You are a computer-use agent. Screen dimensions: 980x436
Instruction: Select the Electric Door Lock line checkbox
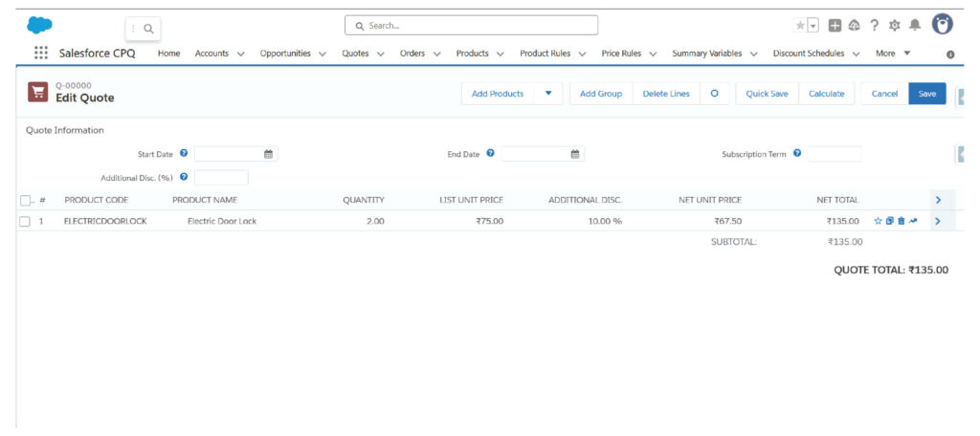(25, 221)
